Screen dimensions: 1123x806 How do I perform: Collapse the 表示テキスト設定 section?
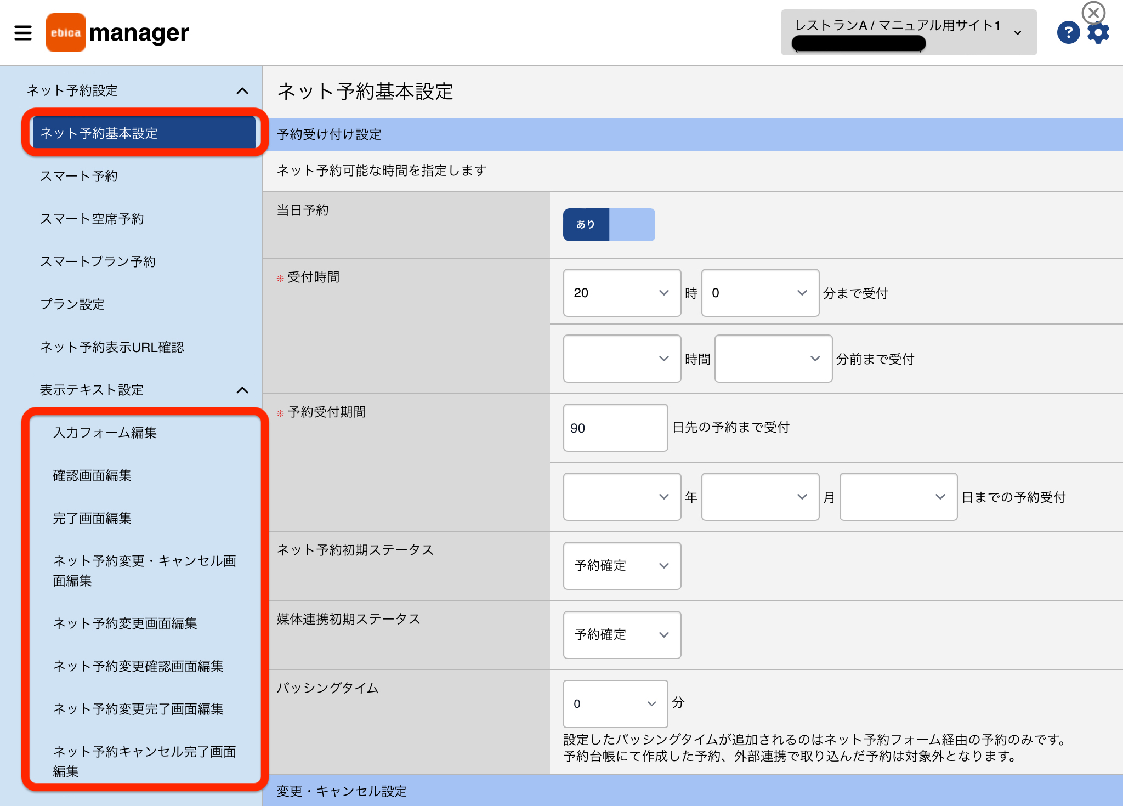242,390
